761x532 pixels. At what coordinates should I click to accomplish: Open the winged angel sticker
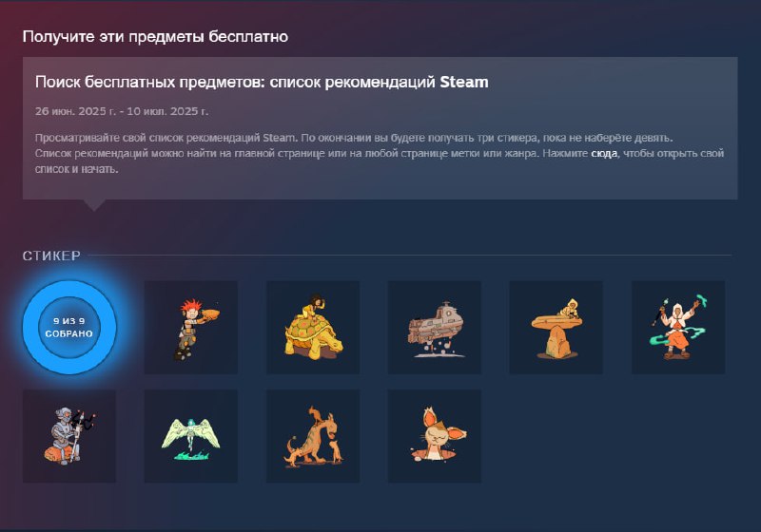[x=191, y=436]
